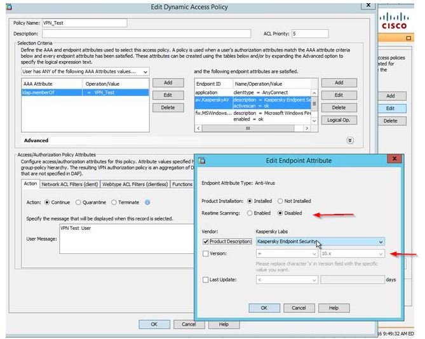The image size is (425, 339).
Task: Open the Functions tab
Action: (182, 184)
